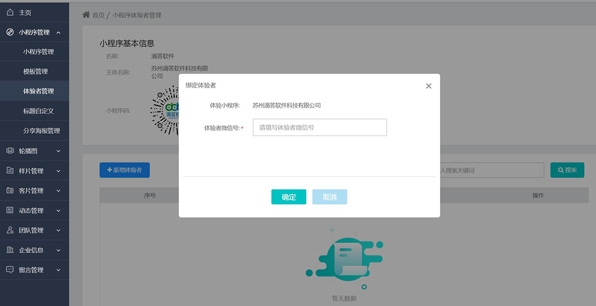This screenshot has height=306, width=596.
Task: Close the 绑定体验者 dialog with X
Action: click(429, 86)
